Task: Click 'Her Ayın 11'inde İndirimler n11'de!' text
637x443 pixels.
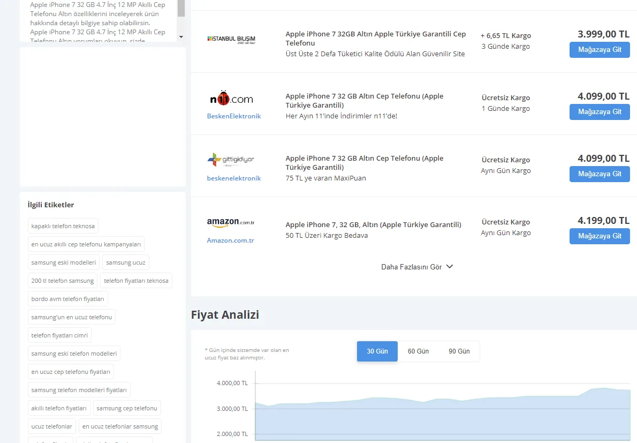Action: point(342,116)
